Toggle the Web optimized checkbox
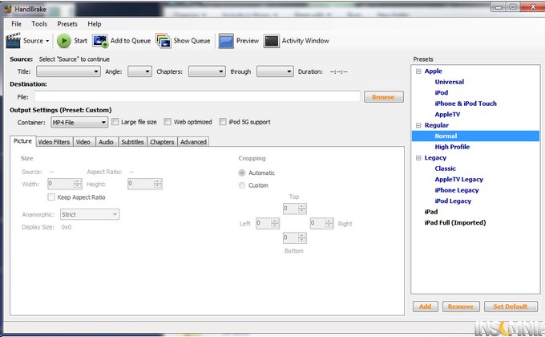 tap(168, 122)
